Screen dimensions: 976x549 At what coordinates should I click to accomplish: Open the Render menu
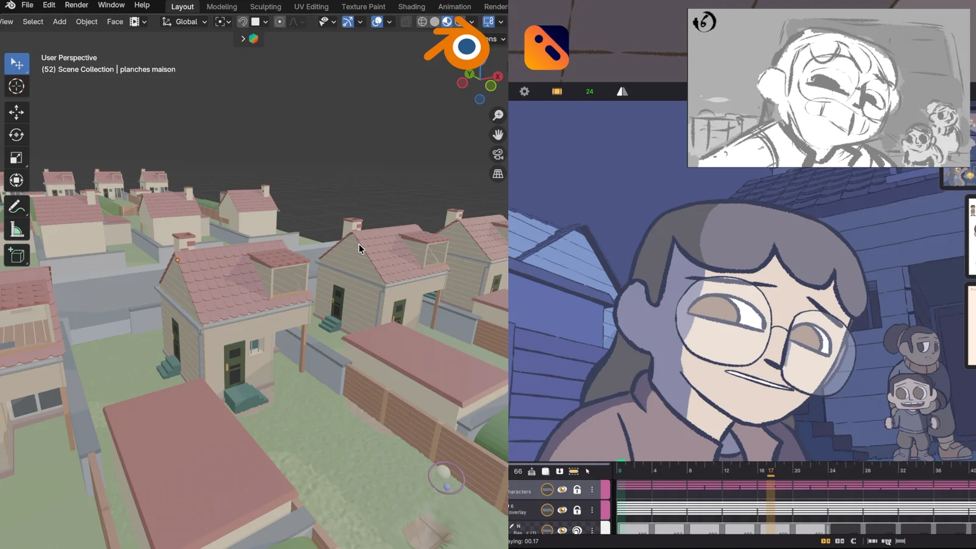point(76,5)
